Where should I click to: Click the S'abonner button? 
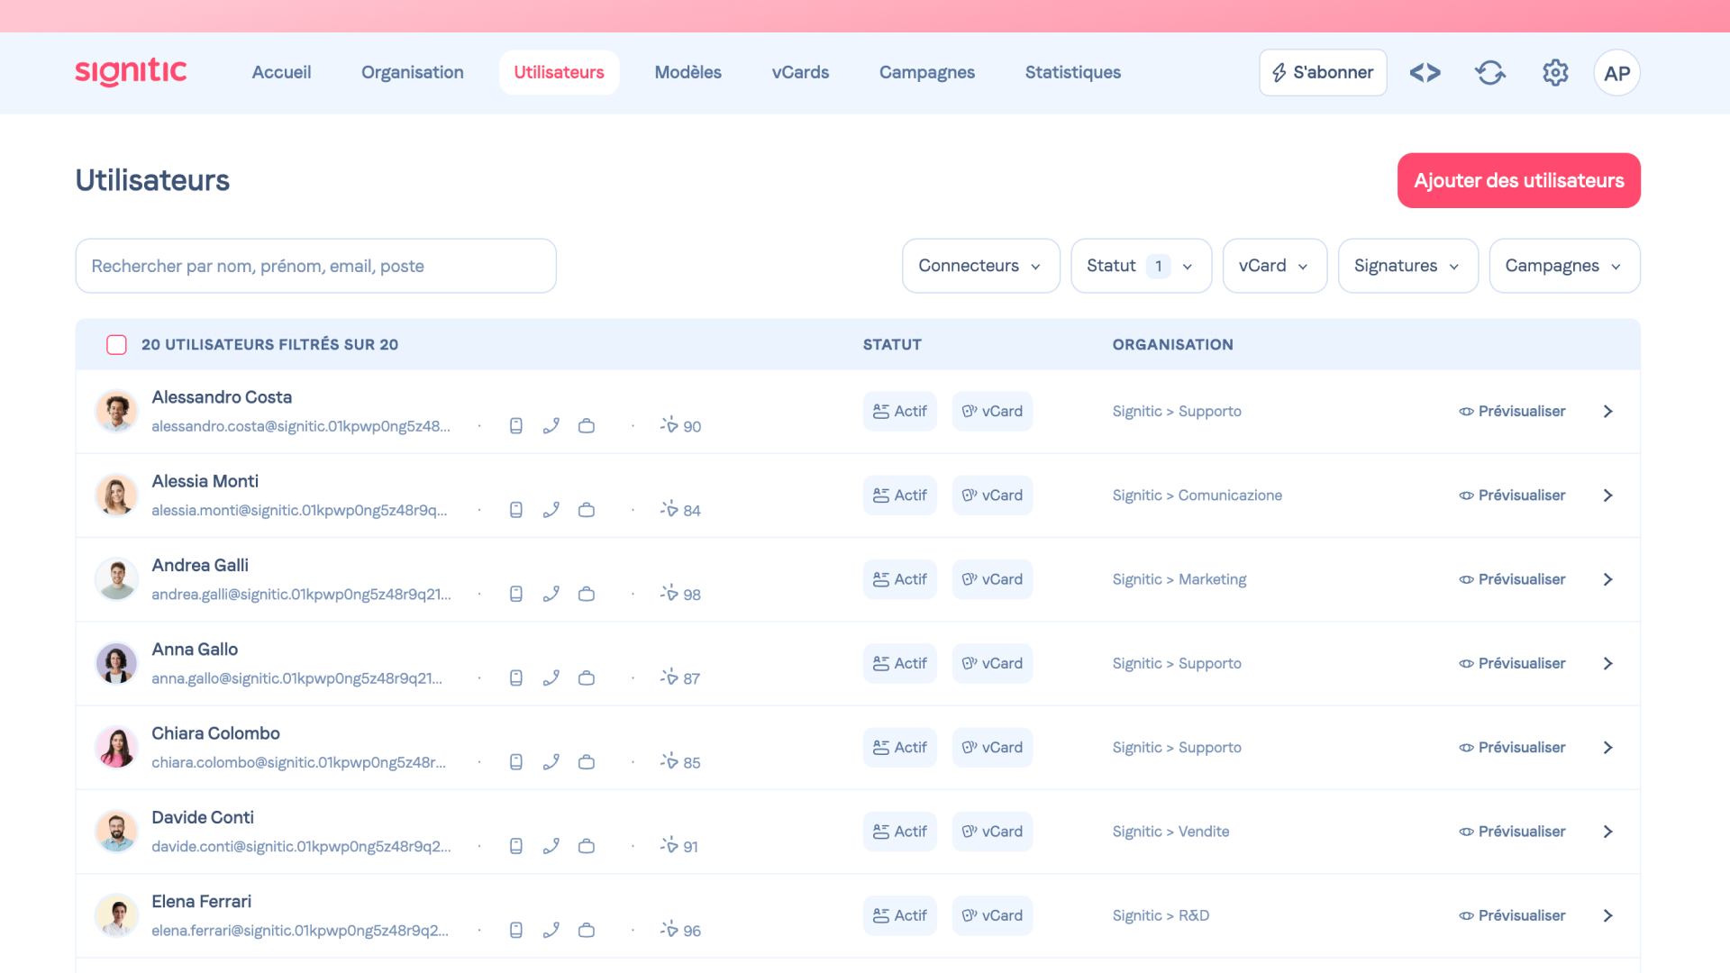[x=1322, y=72]
